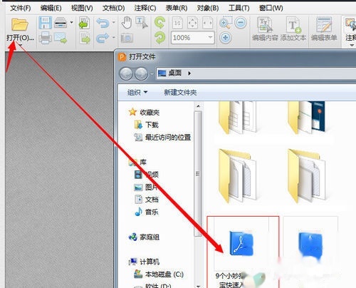Open the 窗口(W) menu
This screenshot has height=288, width=356.
[271, 9]
